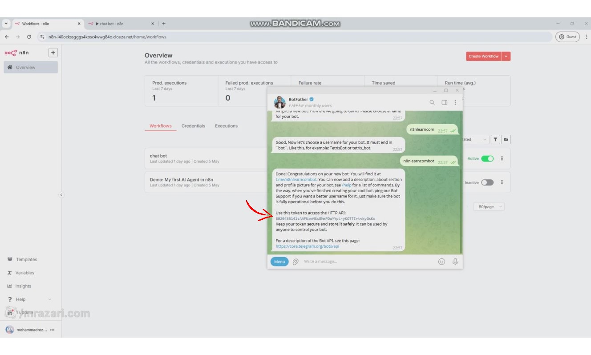591x355 pixels.
Task: Open the BotFather chat three-dot menu
Action: pyautogui.click(x=455, y=102)
